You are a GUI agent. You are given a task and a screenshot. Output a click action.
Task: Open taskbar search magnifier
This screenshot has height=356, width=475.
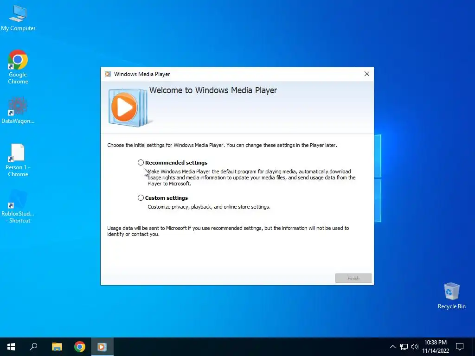(33, 347)
